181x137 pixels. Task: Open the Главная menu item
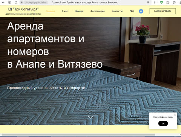tap(50, 11)
